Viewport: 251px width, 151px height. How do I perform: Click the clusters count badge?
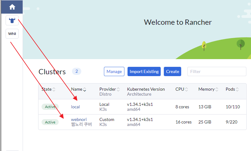point(77,71)
